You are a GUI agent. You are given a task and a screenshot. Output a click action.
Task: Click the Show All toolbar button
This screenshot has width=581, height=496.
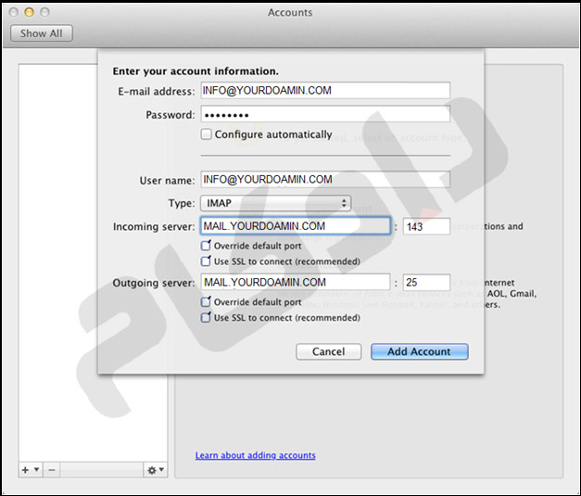pyautogui.click(x=41, y=33)
